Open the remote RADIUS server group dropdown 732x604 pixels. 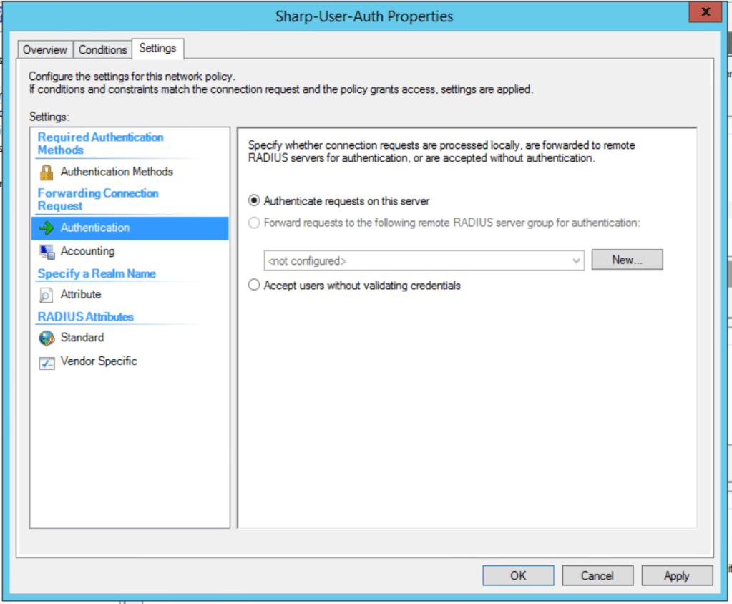576,261
